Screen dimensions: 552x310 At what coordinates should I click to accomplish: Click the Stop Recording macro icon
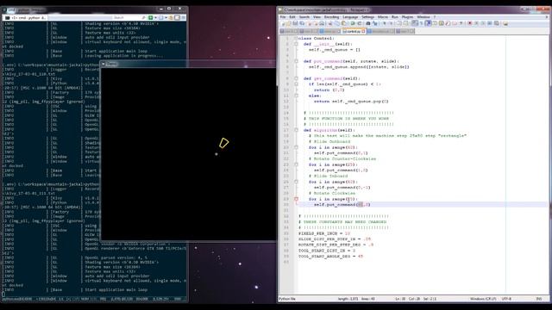coord(476,23)
